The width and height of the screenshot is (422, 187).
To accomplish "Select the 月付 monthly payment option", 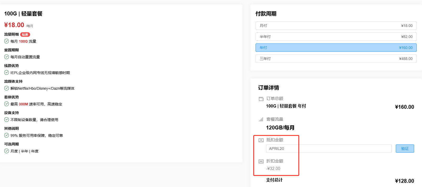I will click(336, 26).
